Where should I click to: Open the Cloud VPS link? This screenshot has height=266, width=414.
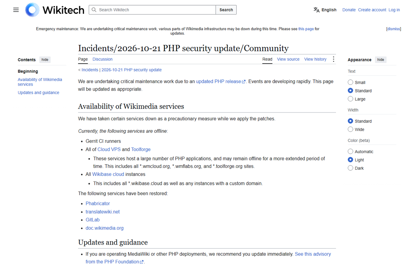point(109,149)
